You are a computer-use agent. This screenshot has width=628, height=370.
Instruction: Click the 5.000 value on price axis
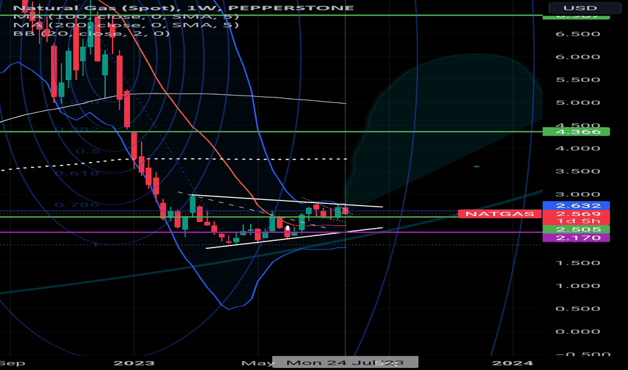pos(577,102)
